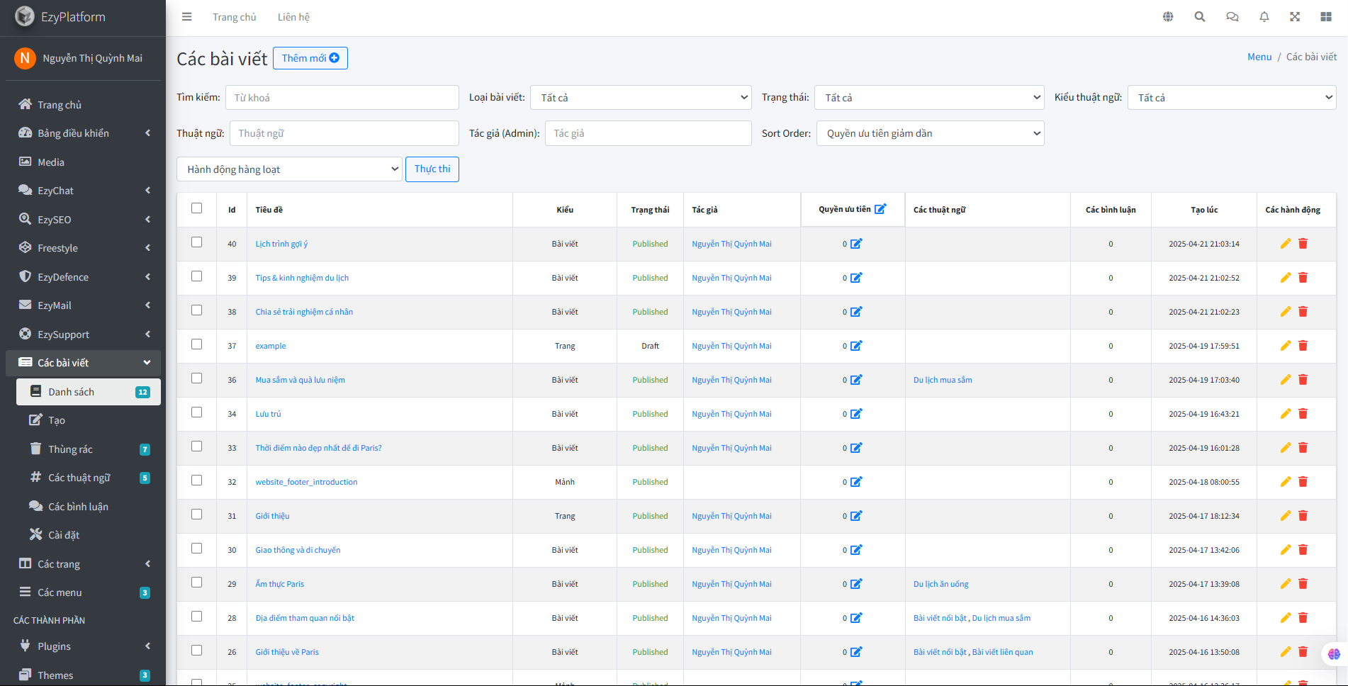The width and height of the screenshot is (1348, 686).
Task: Open 'Các bình luận' in the sidebar
Action: point(89,507)
